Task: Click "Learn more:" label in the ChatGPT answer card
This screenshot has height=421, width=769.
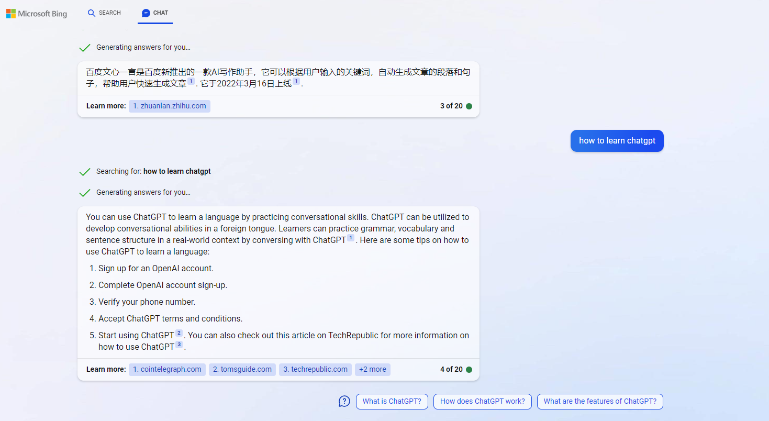Action: 106,369
